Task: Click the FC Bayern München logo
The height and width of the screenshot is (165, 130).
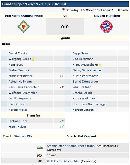Action: (x=106, y=26)
